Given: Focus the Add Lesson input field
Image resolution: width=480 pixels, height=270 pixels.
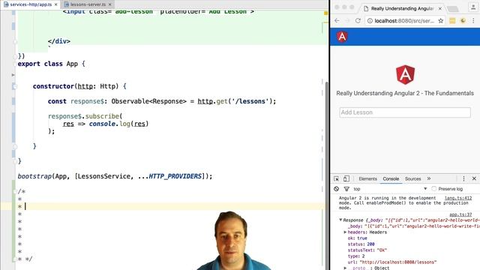Looking at the screenshot, I should click(405, 112).
